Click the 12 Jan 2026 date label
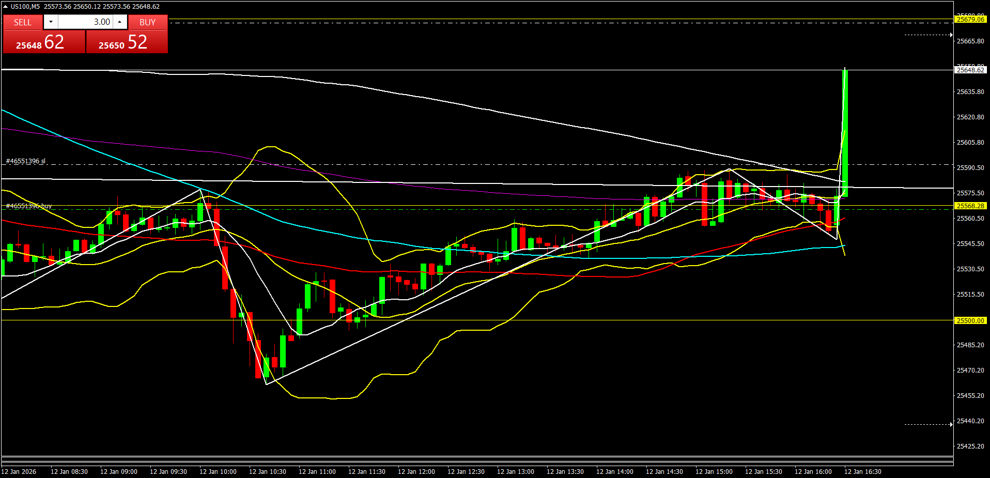 [19, 471]
